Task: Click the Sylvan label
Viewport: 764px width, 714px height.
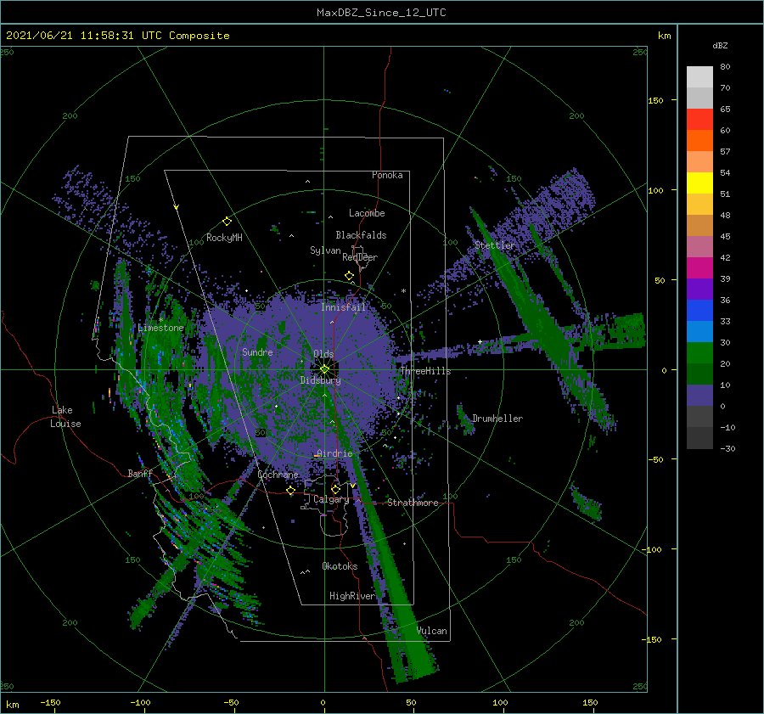Action: [325, 250]
